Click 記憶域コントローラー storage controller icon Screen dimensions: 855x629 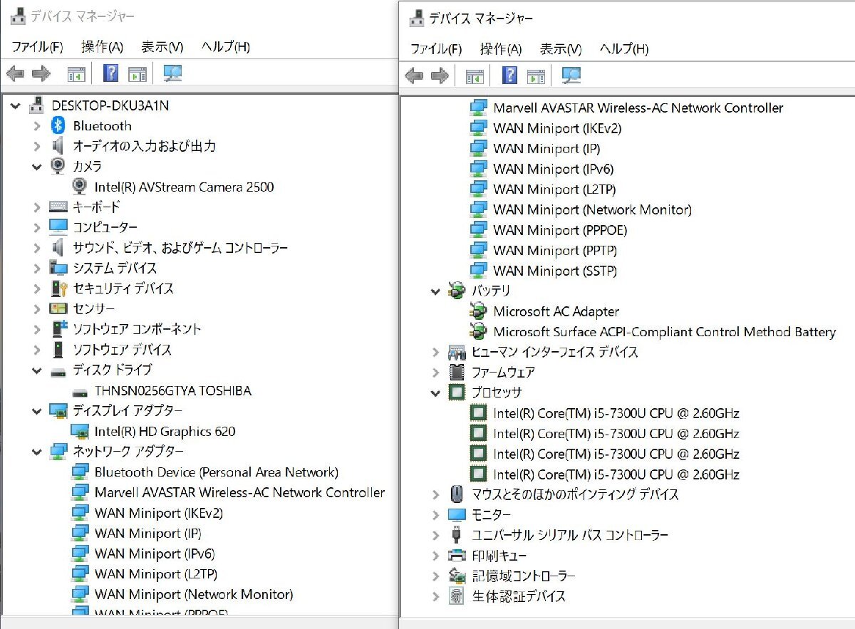click(457, 576)
